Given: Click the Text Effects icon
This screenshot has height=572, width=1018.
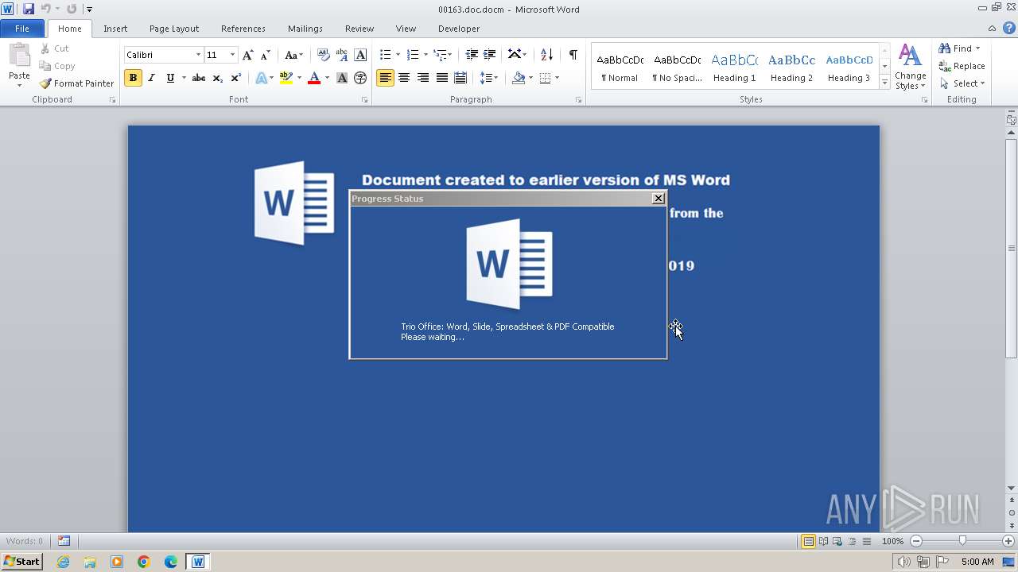Looking at the screenshot, I should click(x=261, y=78).
